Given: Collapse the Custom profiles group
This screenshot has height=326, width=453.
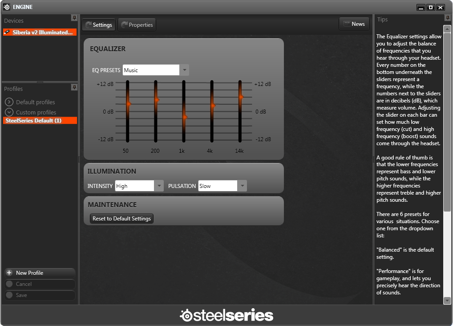Looking at the screenshot, I should 9,112.
